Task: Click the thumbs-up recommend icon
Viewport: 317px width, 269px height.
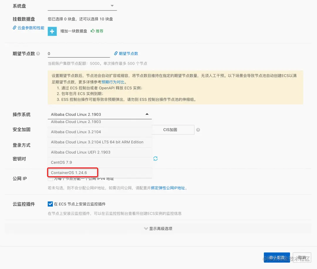Action: tap(92, 31)
